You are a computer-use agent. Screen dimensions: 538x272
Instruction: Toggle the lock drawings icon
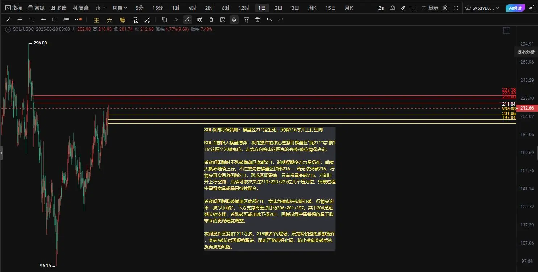pyautogui.click(x=211, y=20)
